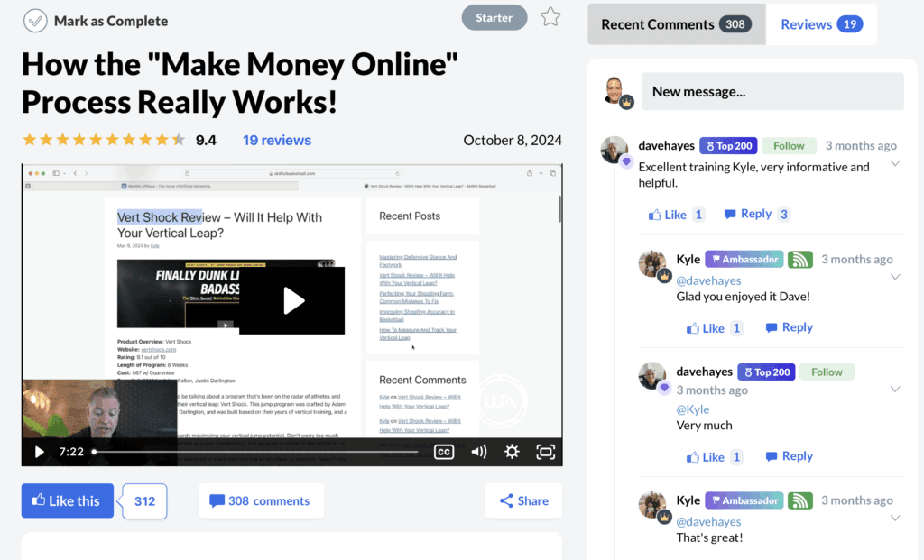Click the Mark as Complete checkmark circle
924x560 pixels.
(x=35, y=21)
